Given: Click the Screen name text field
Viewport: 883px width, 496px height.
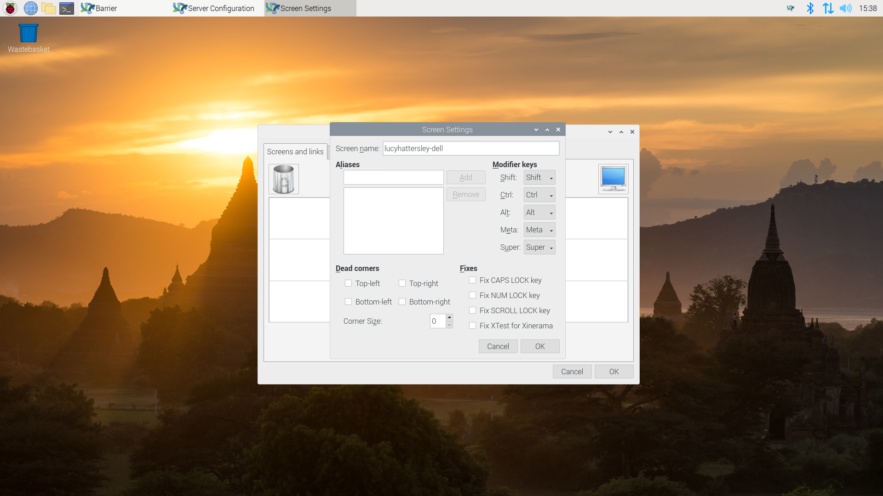Looking at the screenshot, I should pyautogui.click(x=470, y=148).
